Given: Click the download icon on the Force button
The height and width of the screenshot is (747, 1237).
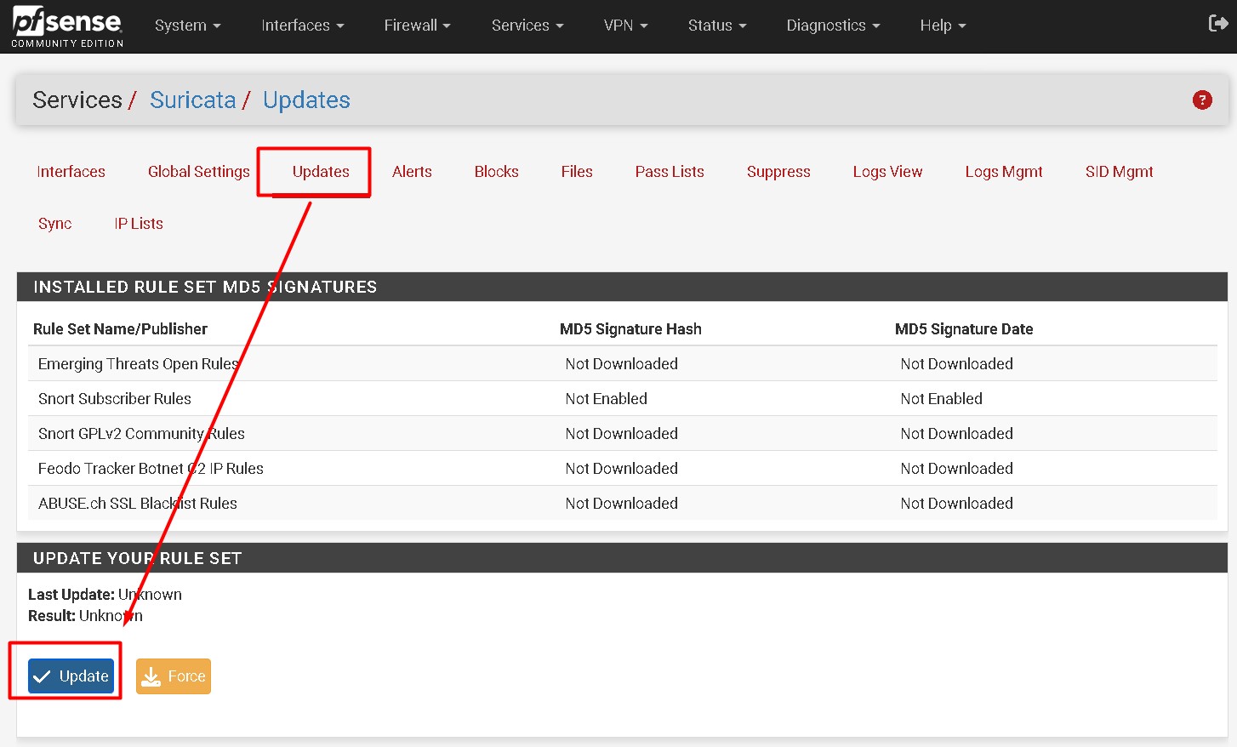Looking at the screenshot, I should (x=151, y=676).
